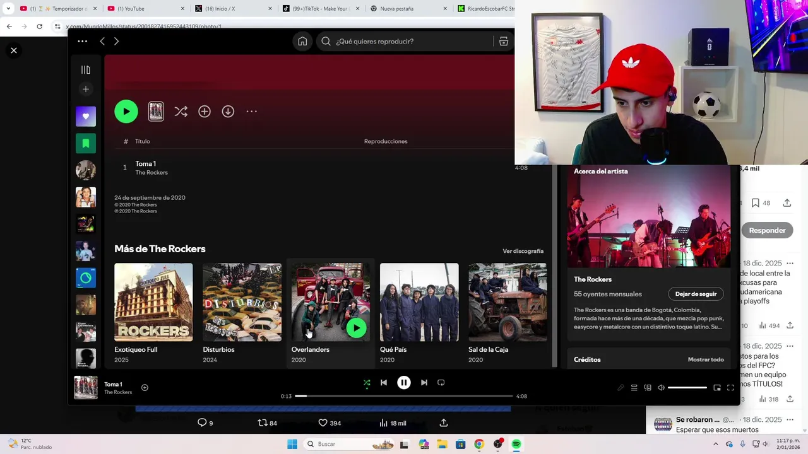Repost the tweet with 84 reposts

pos(263,422)
